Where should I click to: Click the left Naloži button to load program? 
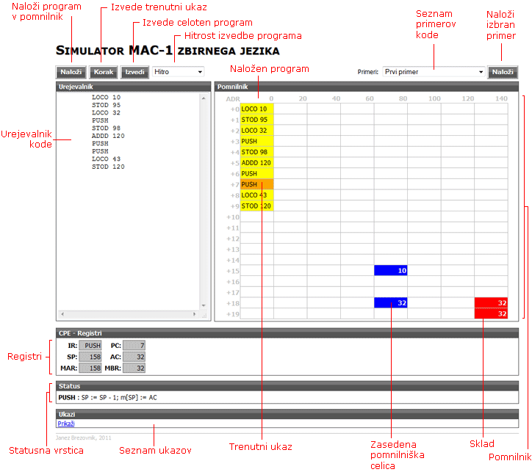coord(71,72)
